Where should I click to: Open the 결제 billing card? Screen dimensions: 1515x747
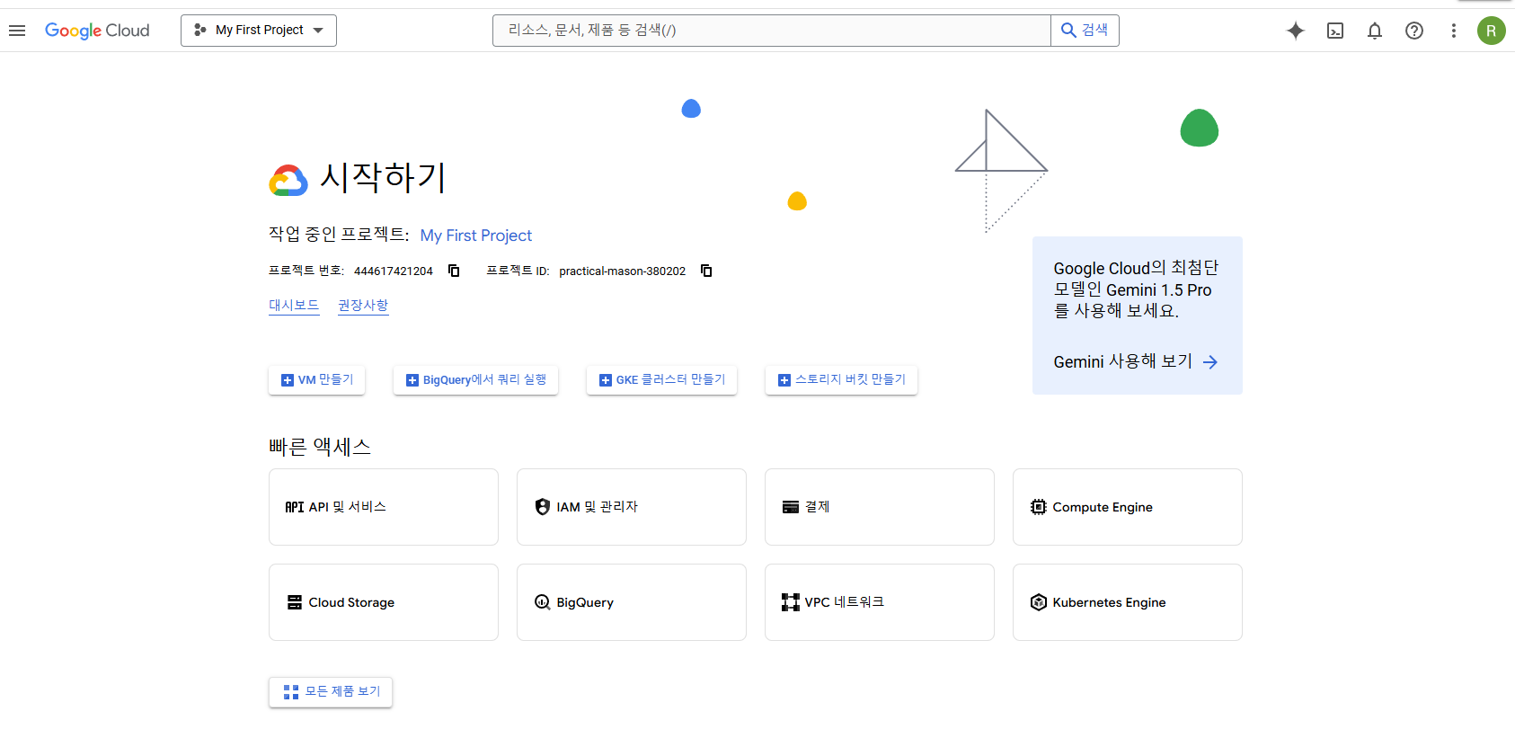880,507
